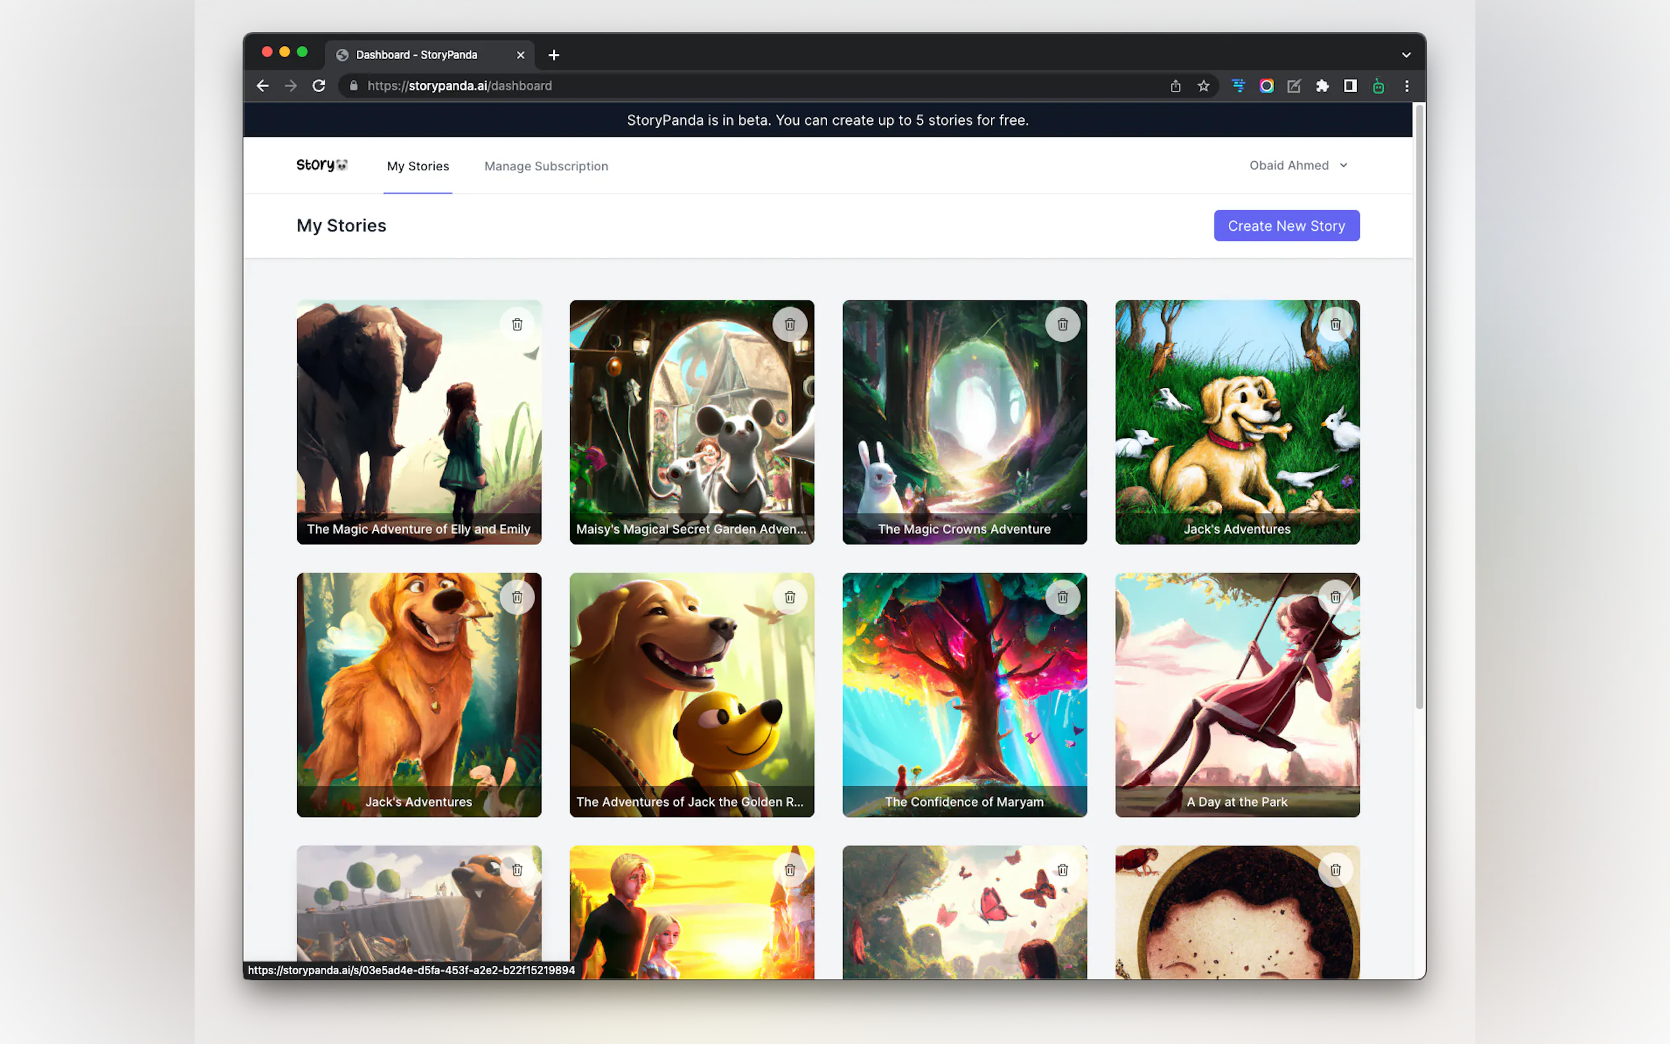Screen dimensions: 1670x1044
Task: Bookmark this page with star icon
Action: coord(1203,86)
